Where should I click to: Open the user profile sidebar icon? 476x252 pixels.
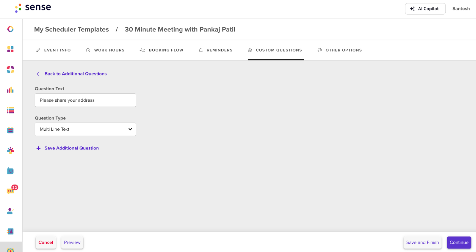pos(10,211)
